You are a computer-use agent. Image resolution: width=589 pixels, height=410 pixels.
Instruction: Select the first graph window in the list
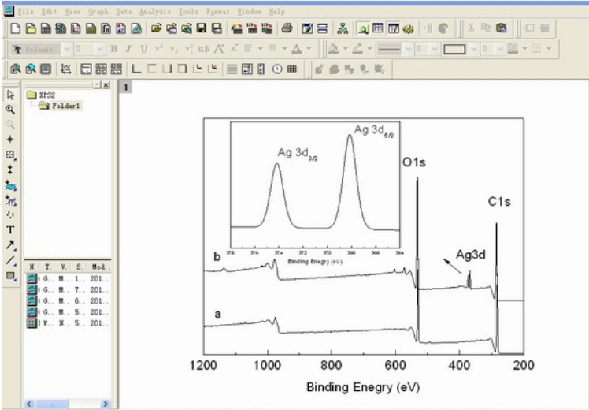68,279
